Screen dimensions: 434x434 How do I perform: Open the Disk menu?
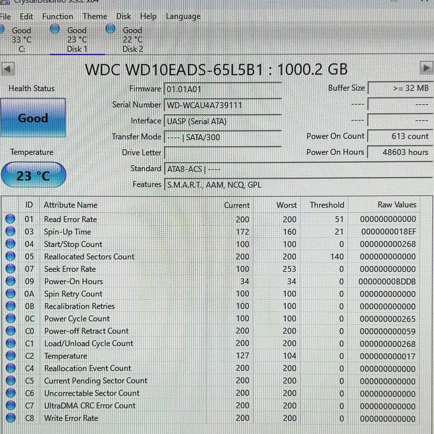(x=123, y=17)
